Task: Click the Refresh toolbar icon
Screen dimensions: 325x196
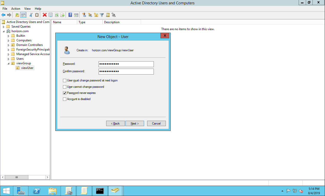Action: [x=57, y=15]
